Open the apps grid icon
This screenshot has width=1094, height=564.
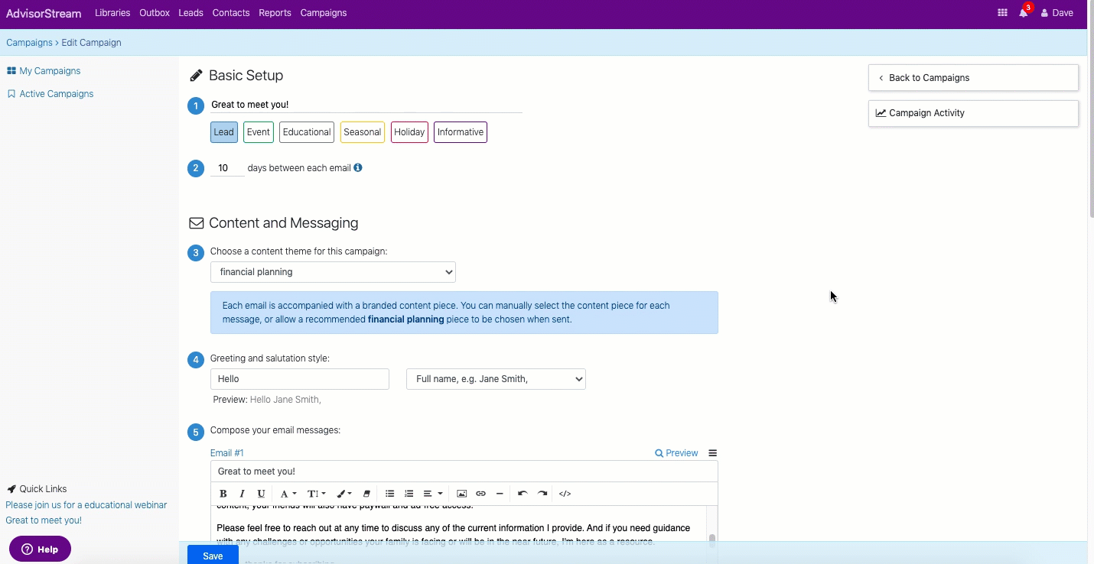pos(1002,13)
